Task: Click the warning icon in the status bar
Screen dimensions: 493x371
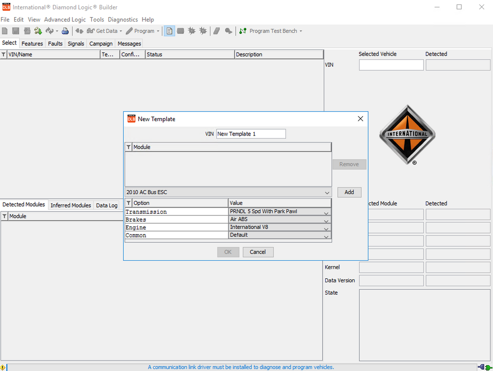Action: tap(3, 367)
